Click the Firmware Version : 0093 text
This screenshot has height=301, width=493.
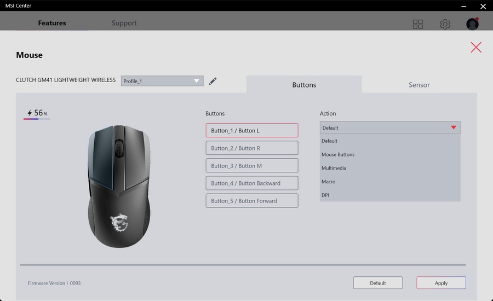(54, 283)
